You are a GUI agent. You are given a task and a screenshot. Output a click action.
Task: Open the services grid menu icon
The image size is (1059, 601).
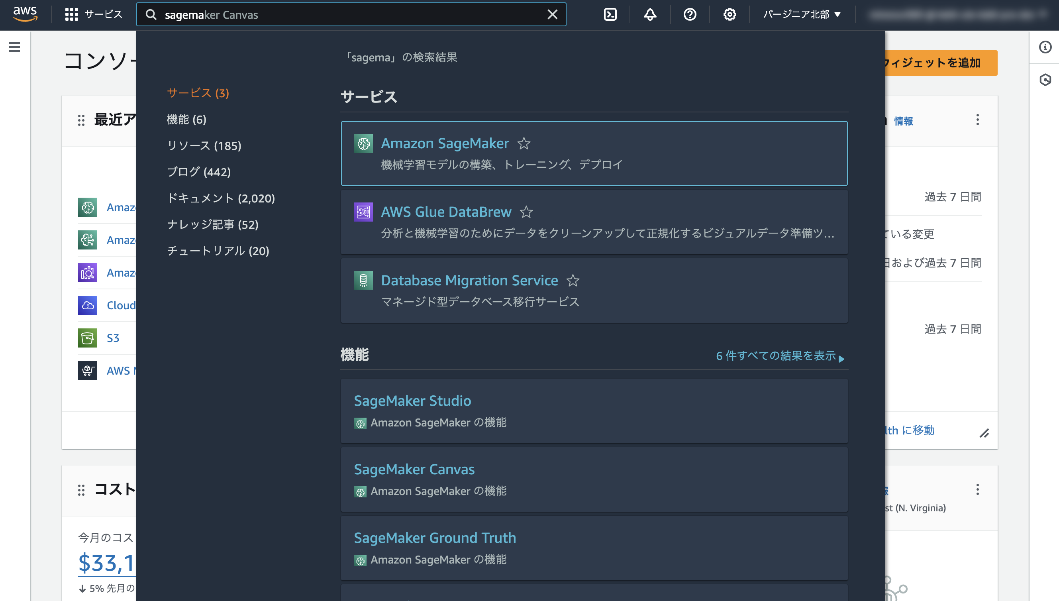coord(71,14)
